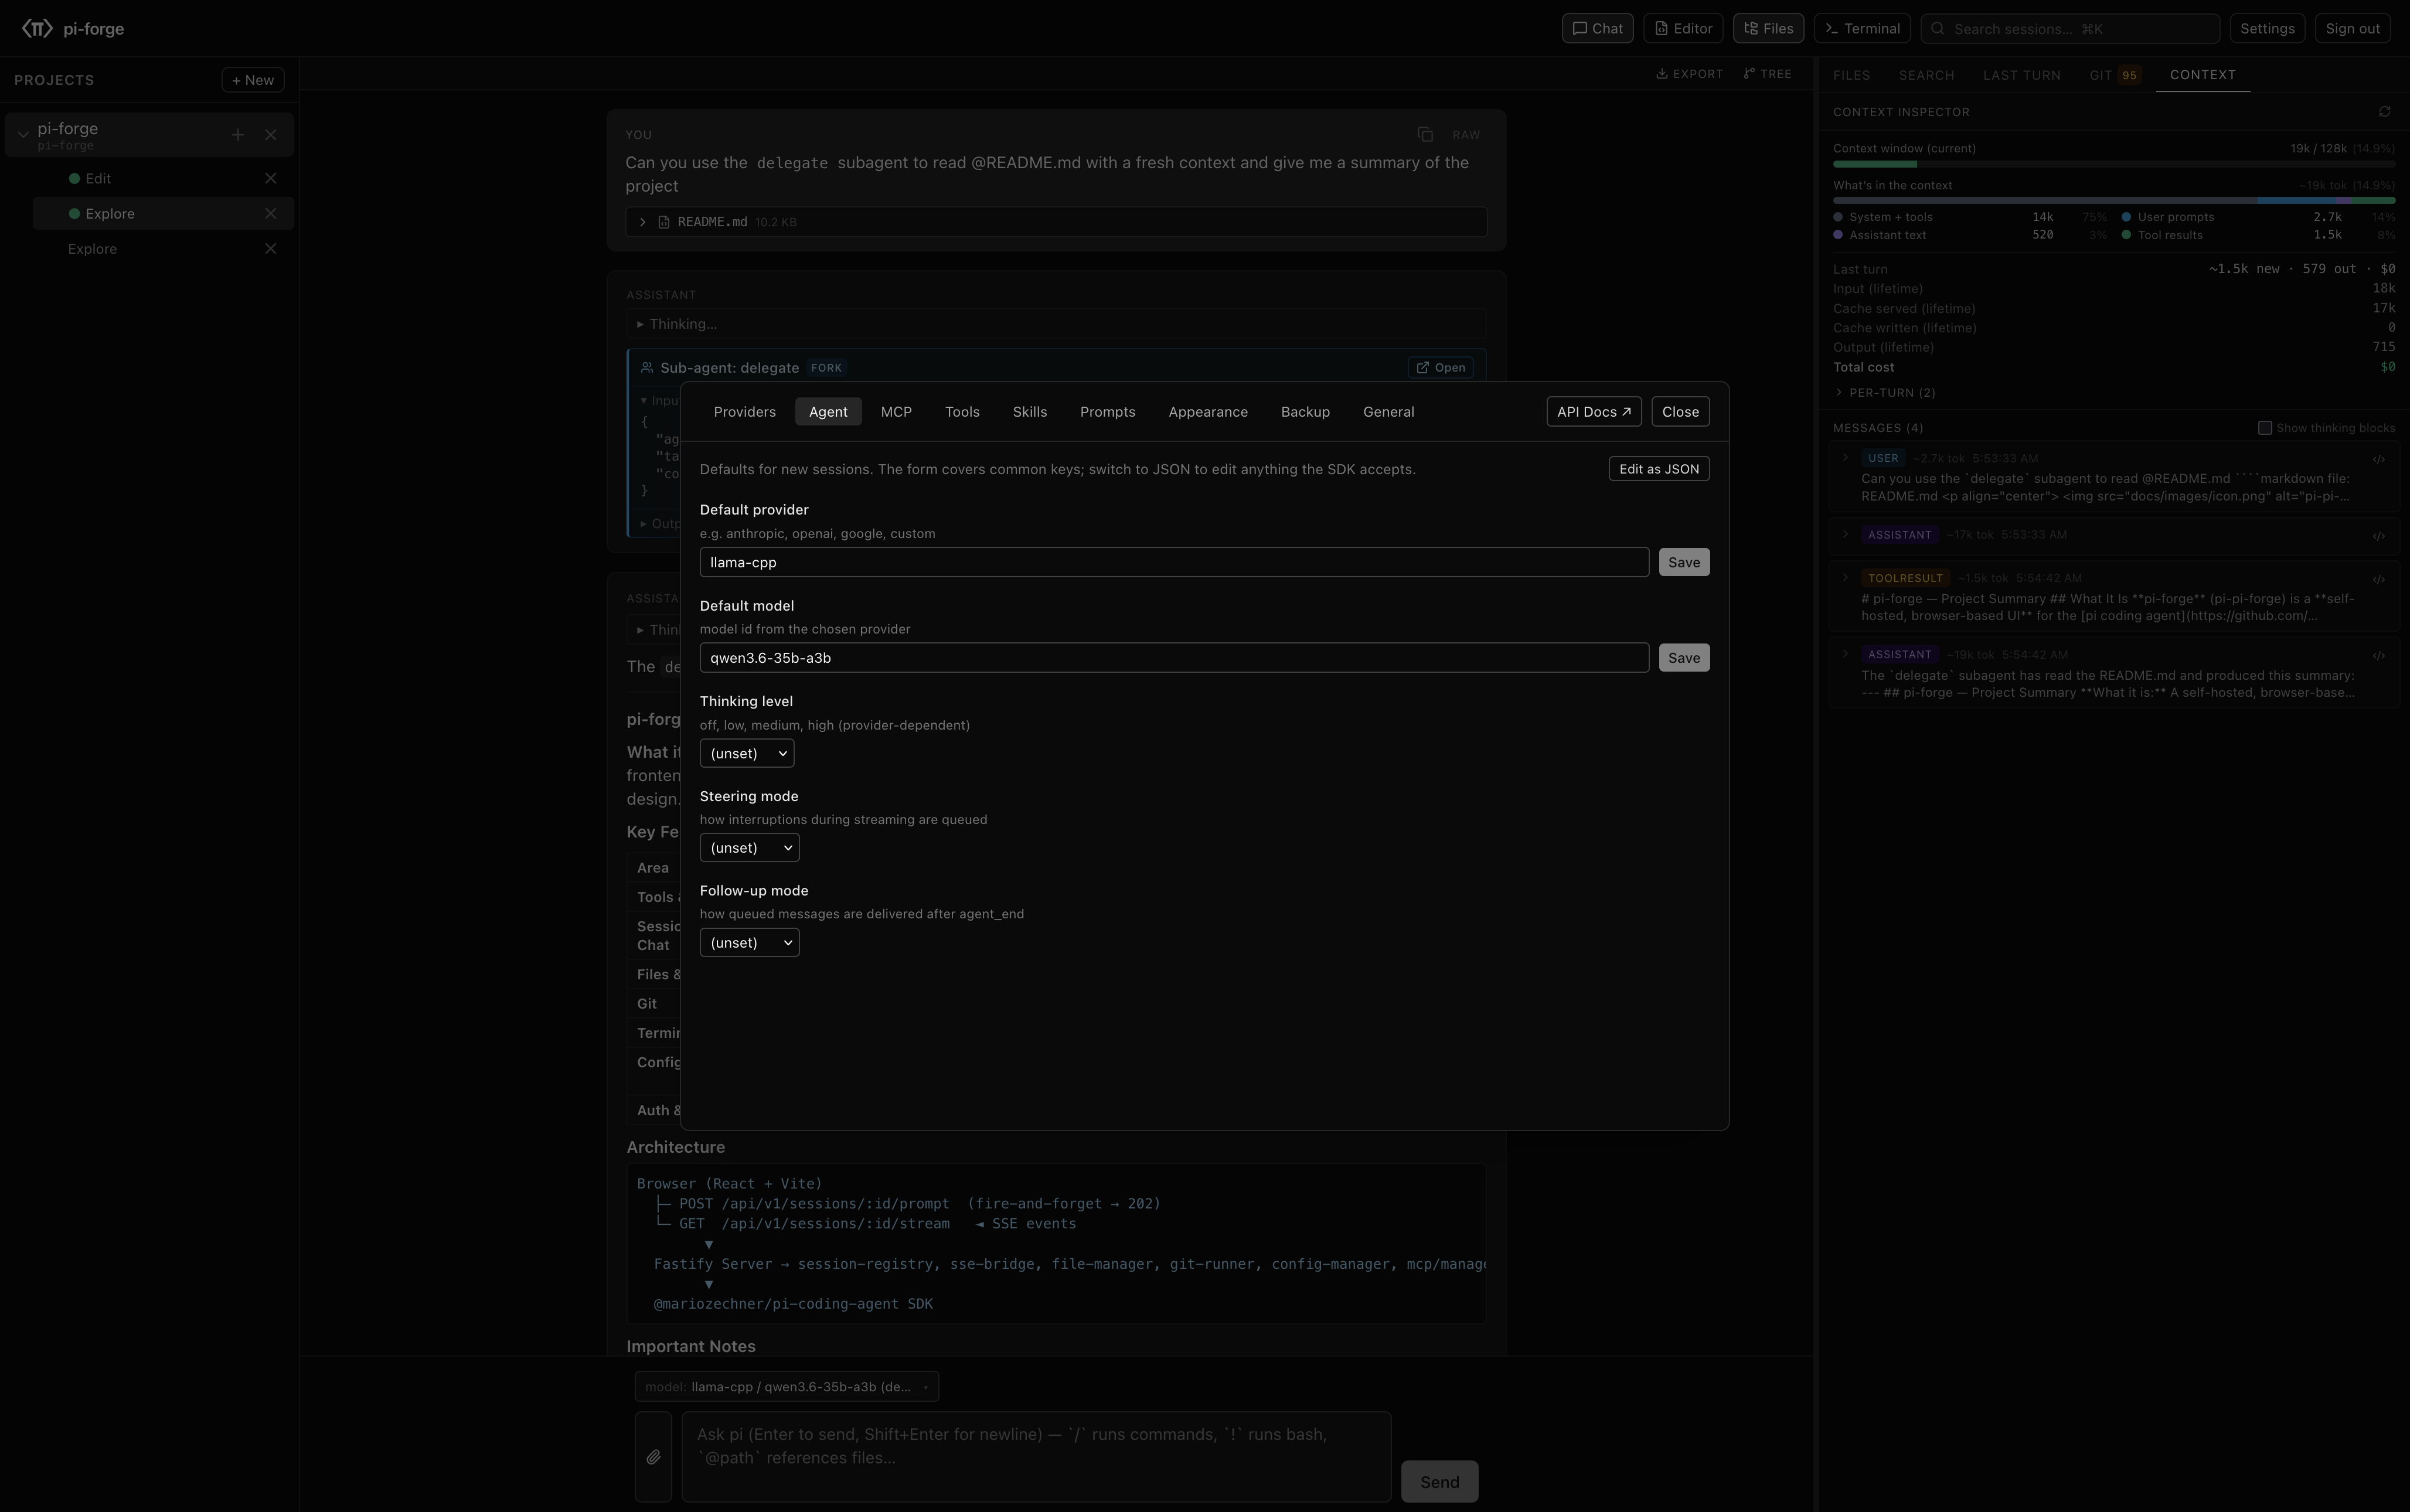Save the Default model value

(x=1684, y=658)
